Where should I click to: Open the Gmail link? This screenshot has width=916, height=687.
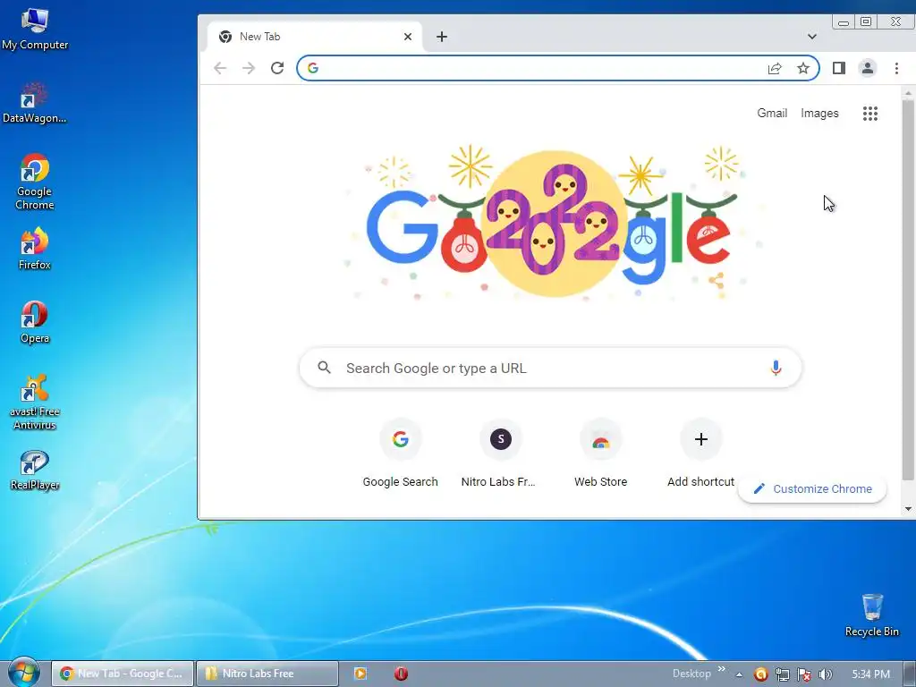pos(772,114)
